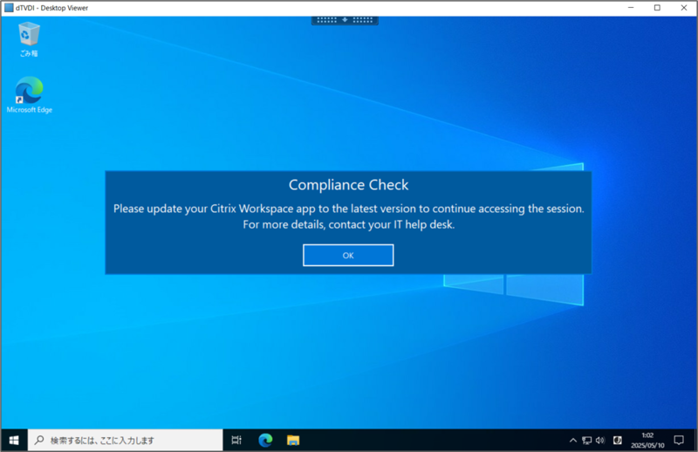The height and width of the screenshot is (452, 698).
Task: Open the notification center icon
Action: coord(679,441)
